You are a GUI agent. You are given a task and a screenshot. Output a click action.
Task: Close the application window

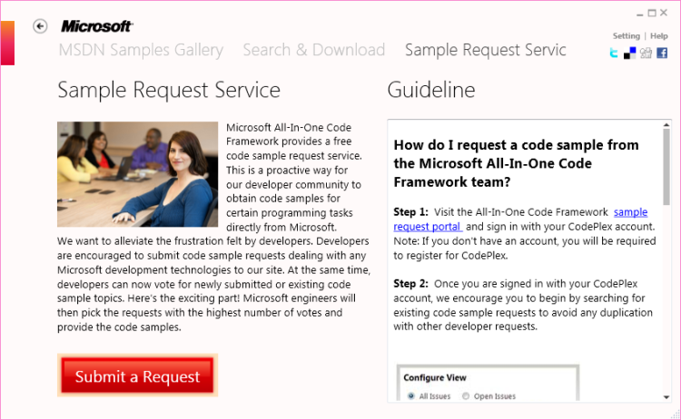point(664,13)
